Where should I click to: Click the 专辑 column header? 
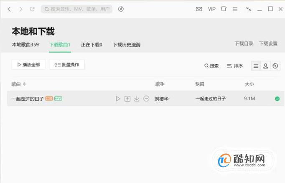tap(199, 84)
